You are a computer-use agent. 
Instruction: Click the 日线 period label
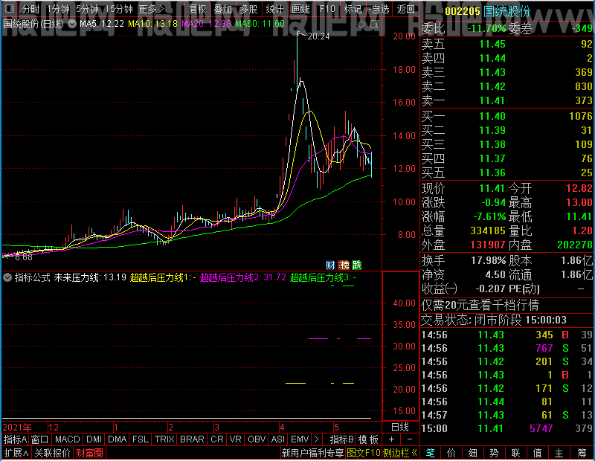click(400, 428)
